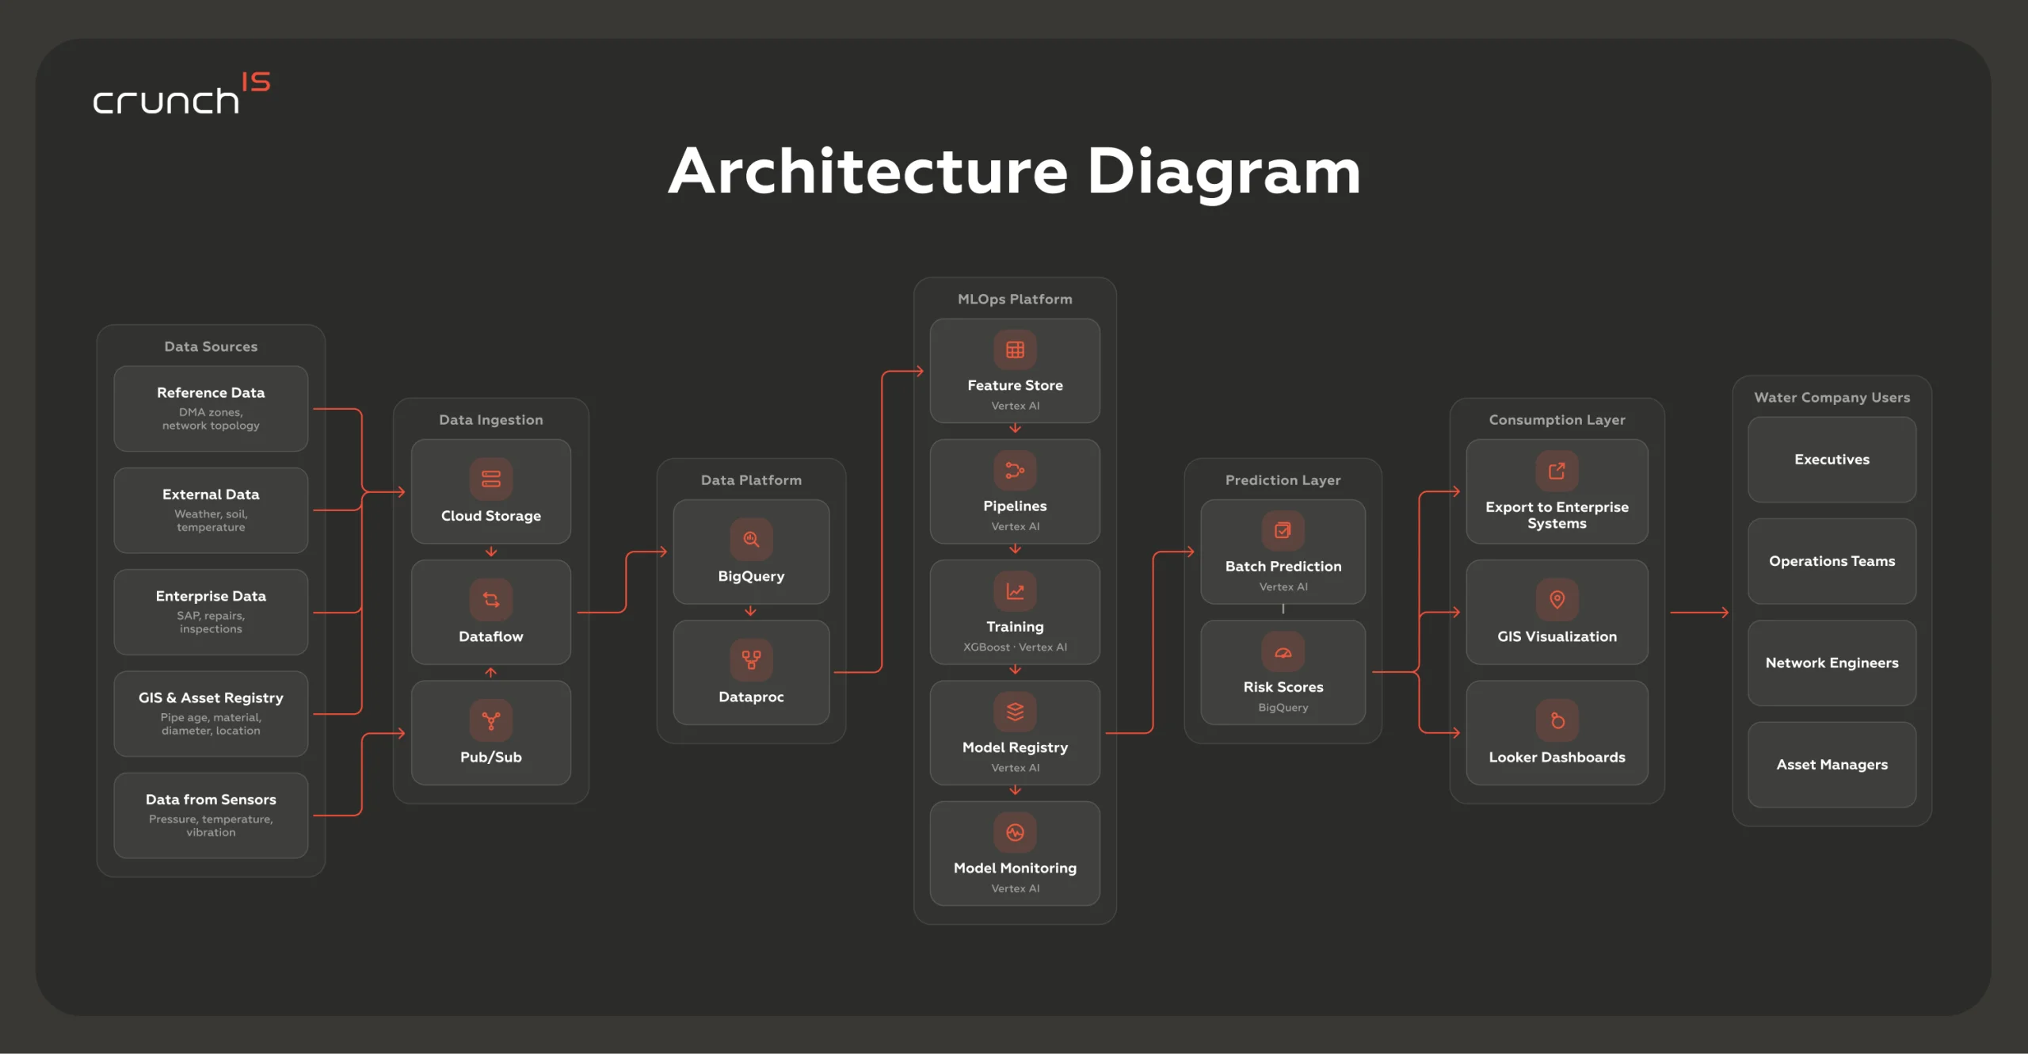Click the Vertex AI subtitle under Feature Store
2028x1054 pixels.
click(x=1015, y=406)
